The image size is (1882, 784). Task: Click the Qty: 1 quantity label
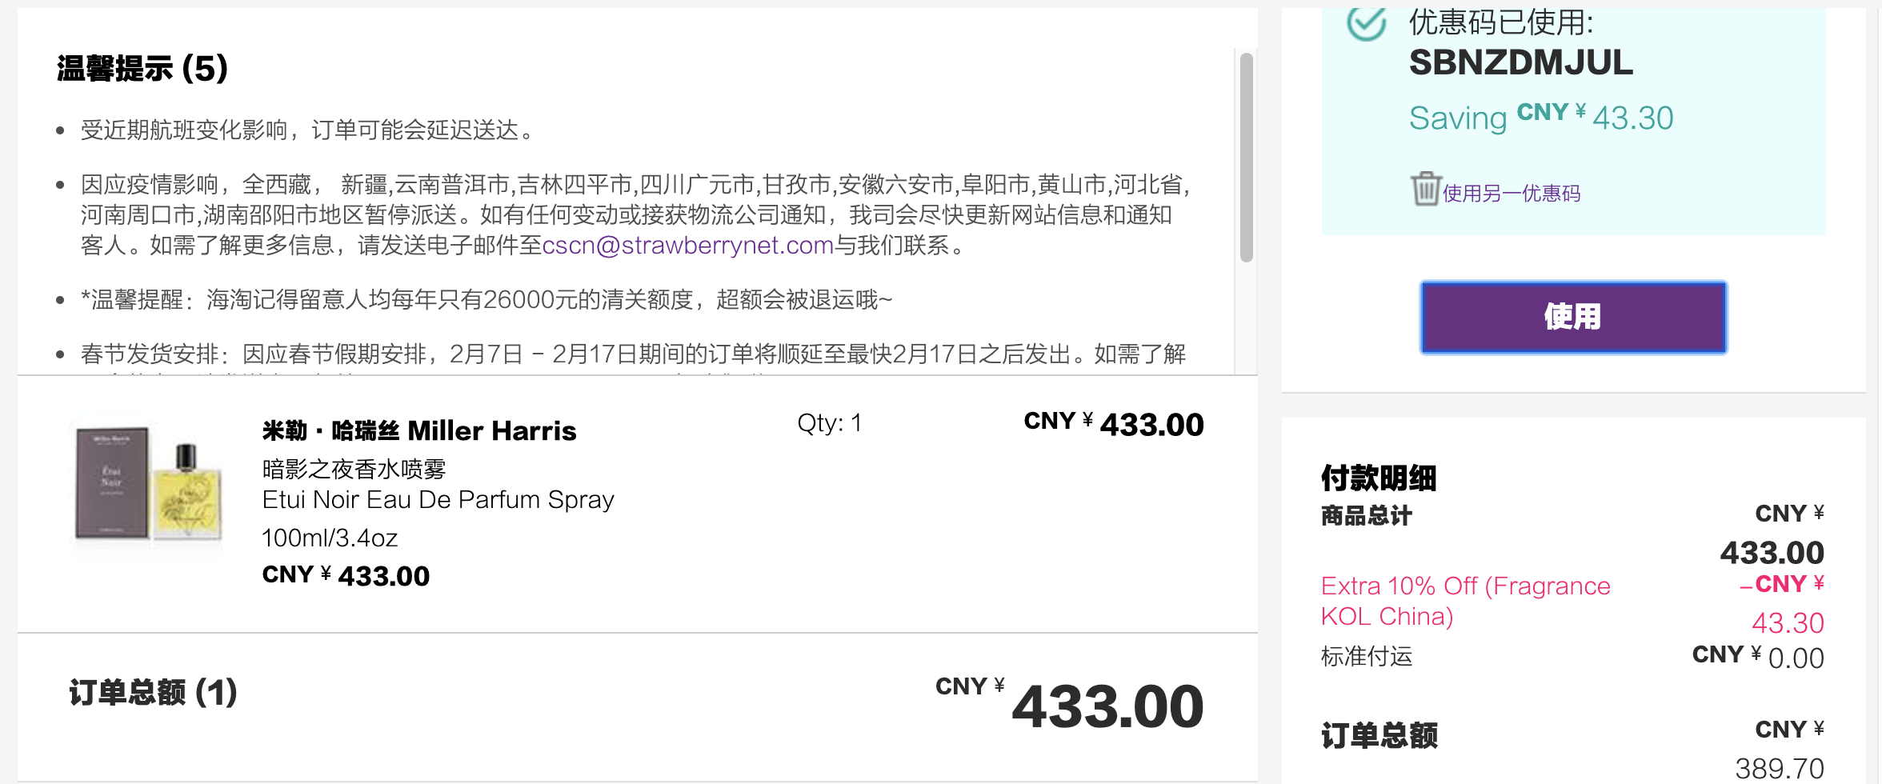(829, 423)
